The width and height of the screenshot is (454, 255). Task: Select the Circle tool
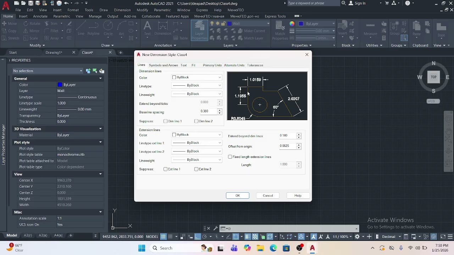click(108, 28)
